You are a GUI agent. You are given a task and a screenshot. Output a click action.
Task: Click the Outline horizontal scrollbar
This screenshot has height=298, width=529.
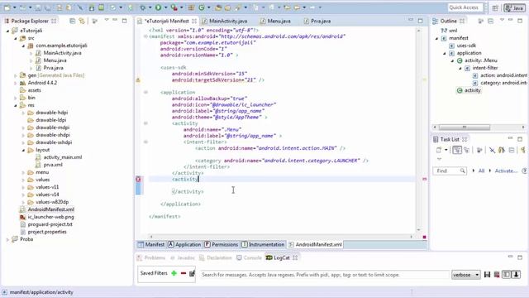(x=465, y=127)
